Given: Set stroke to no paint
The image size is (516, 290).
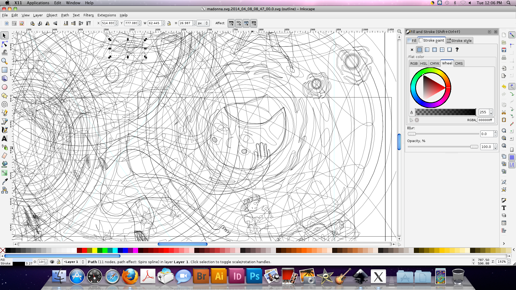Looking at the screenshot, I should [x=412, y=50].
